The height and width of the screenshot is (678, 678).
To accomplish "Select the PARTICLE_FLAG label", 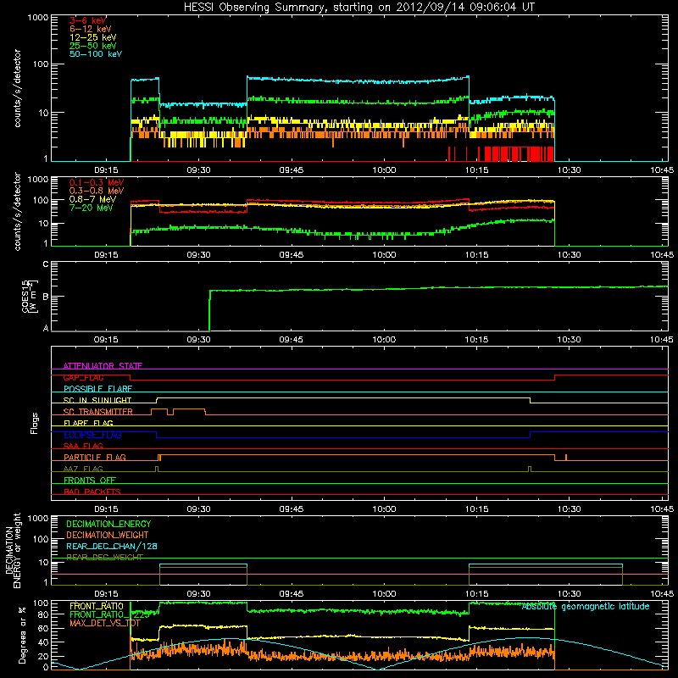I will [x=95, y=458].
